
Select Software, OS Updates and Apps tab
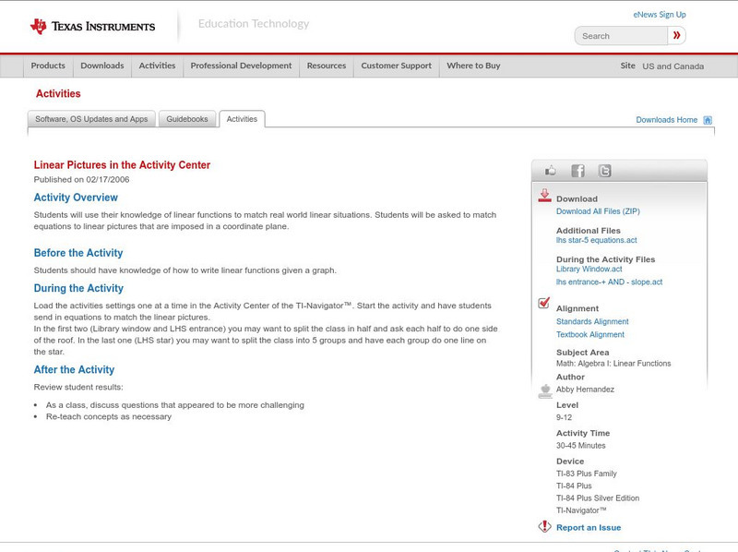91,119
